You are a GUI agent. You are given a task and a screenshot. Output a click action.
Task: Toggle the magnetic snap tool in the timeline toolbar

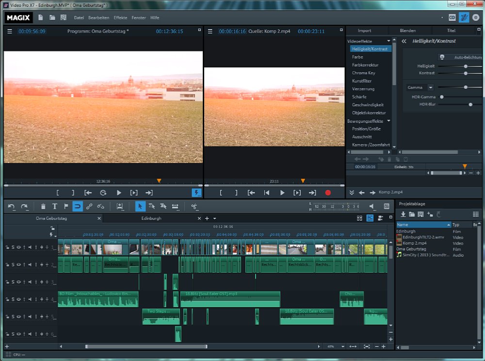(x=78, y=206)
